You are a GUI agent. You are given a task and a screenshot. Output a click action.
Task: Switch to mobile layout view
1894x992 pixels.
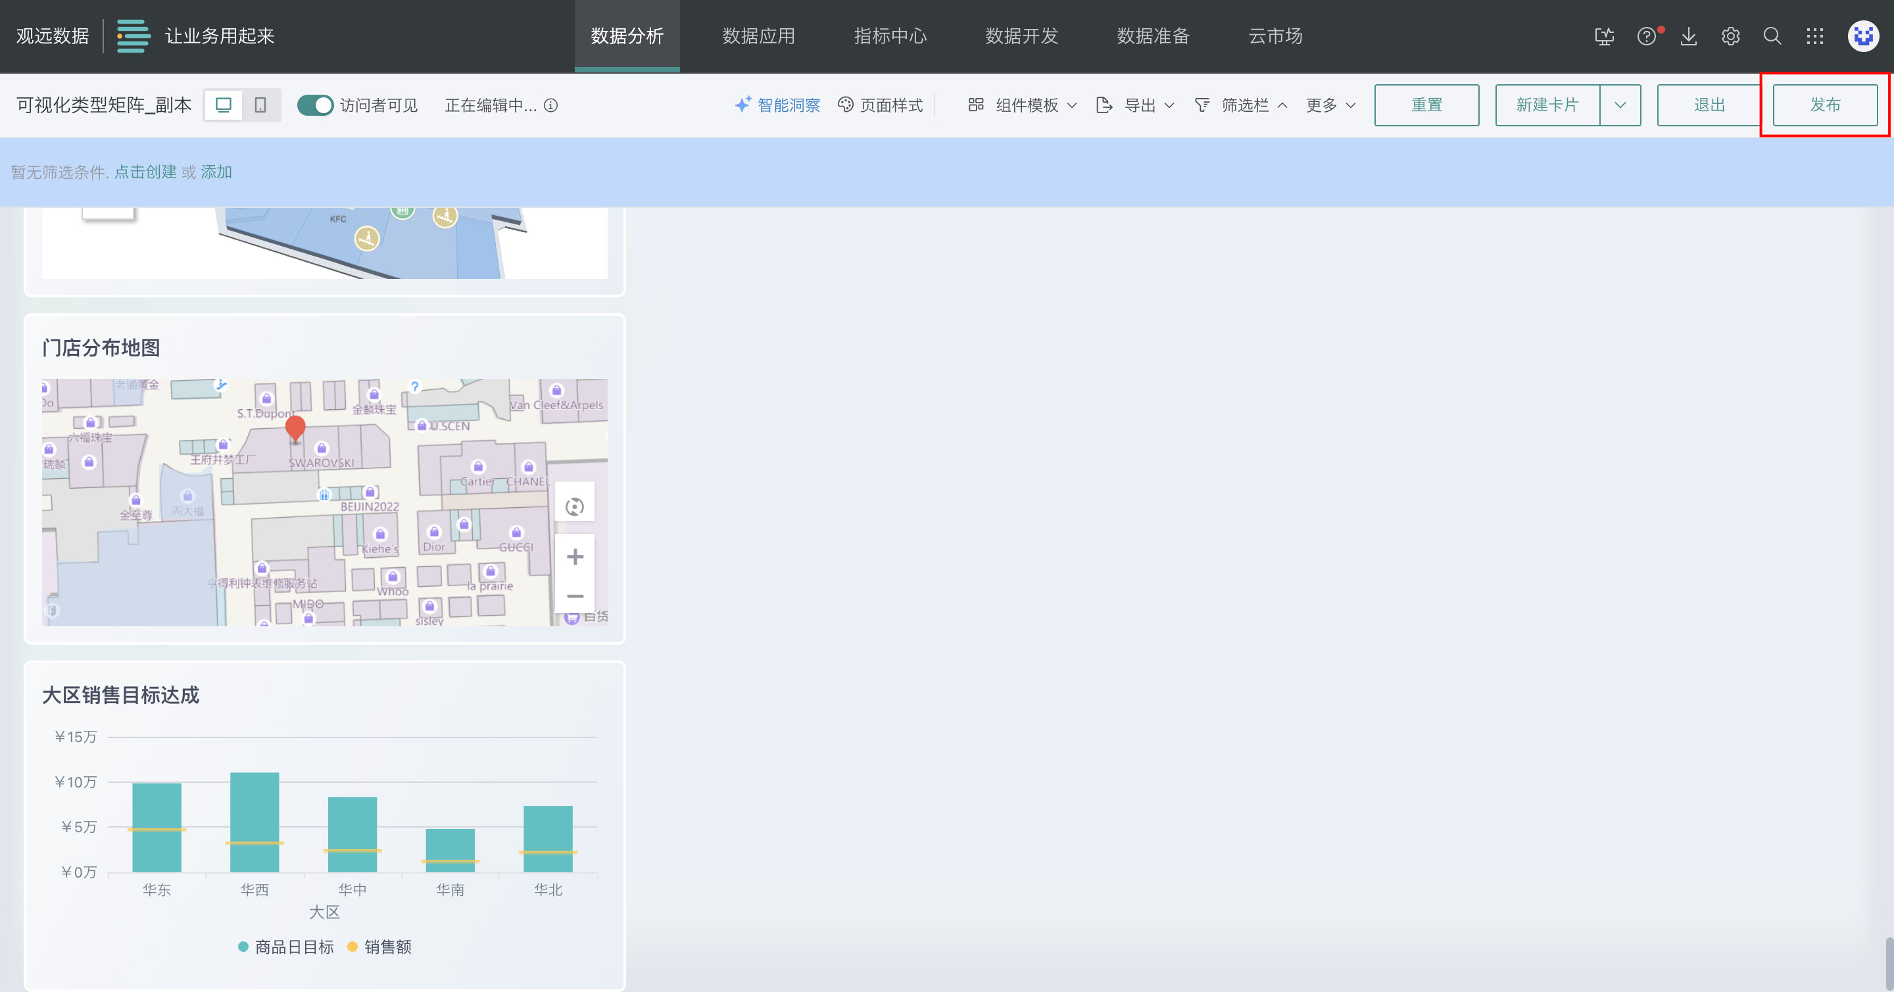click(260, 105)
